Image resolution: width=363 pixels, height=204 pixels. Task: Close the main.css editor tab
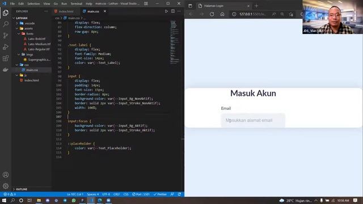tap(105, 11)
